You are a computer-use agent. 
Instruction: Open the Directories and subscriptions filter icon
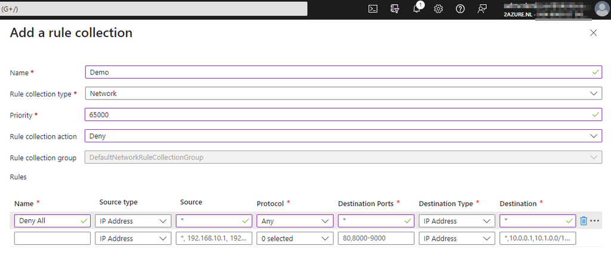(x=395, y=9)
